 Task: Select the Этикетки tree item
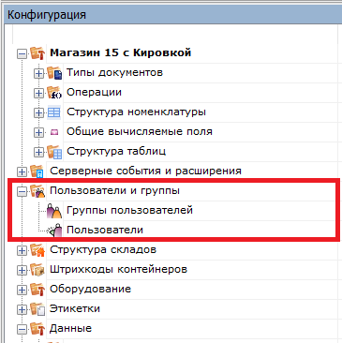point(75,308)
